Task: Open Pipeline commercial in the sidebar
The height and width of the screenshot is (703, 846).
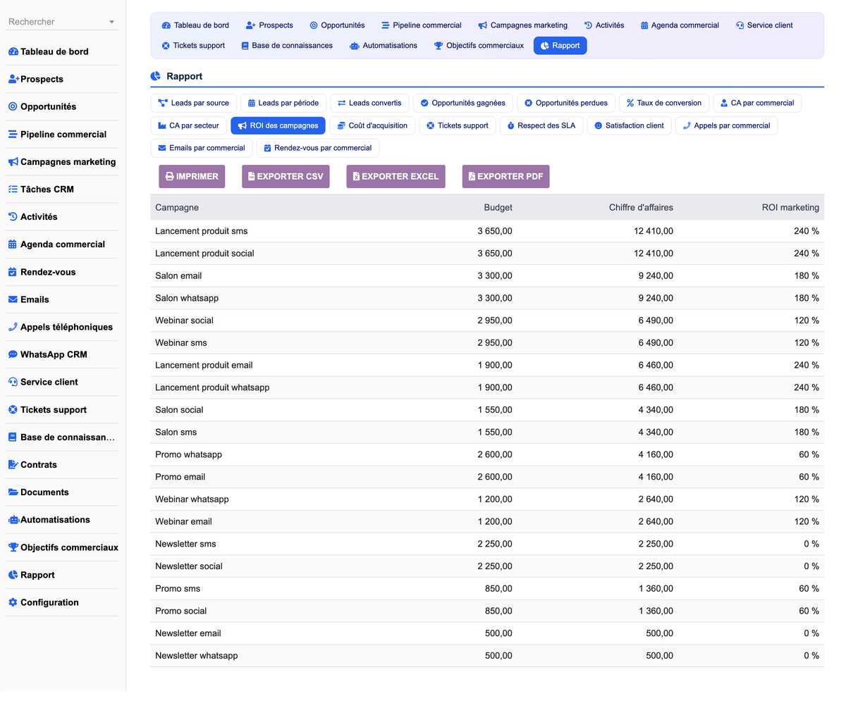Action: pyautogui.click(x=61, y=135)
